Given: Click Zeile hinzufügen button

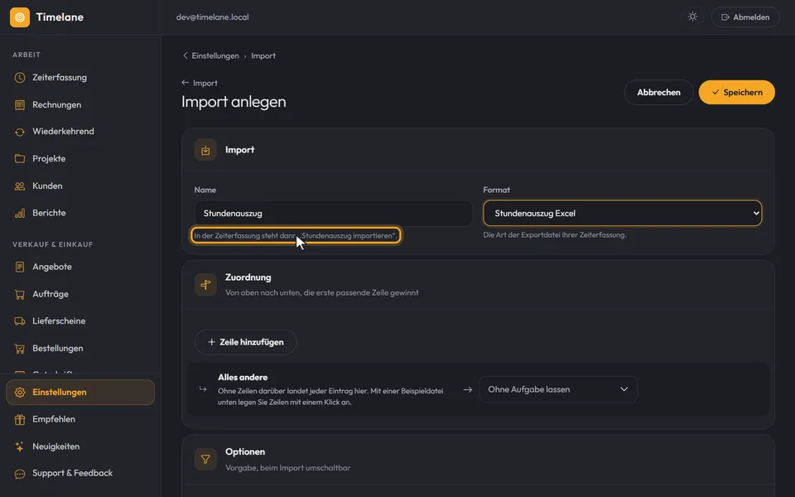Looking at the screenshot, I should click(245, 342).
